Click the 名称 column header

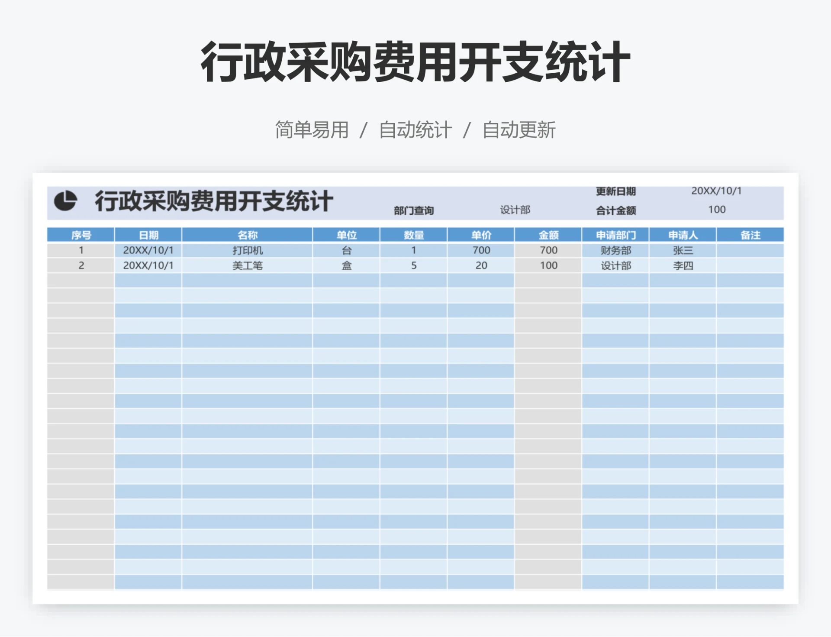coord(247,235)
